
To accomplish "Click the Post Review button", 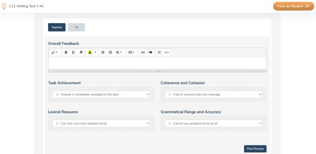I will [x=255, y=149].
